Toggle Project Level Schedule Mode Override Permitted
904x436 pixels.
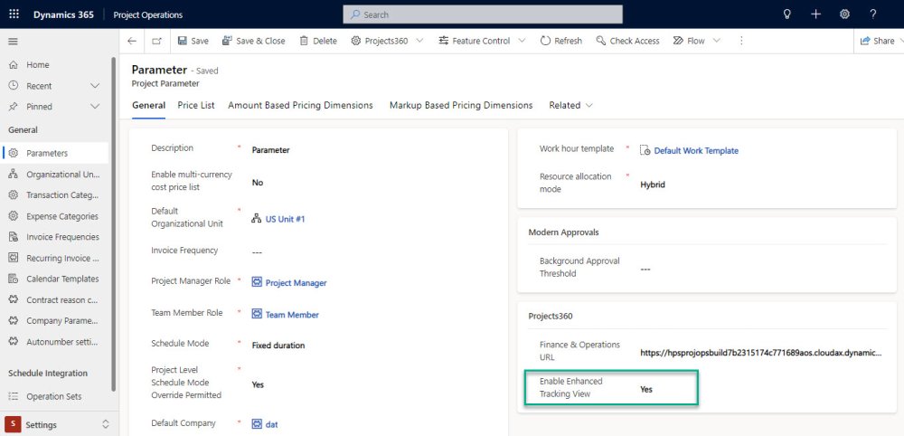tap(258, 384)
